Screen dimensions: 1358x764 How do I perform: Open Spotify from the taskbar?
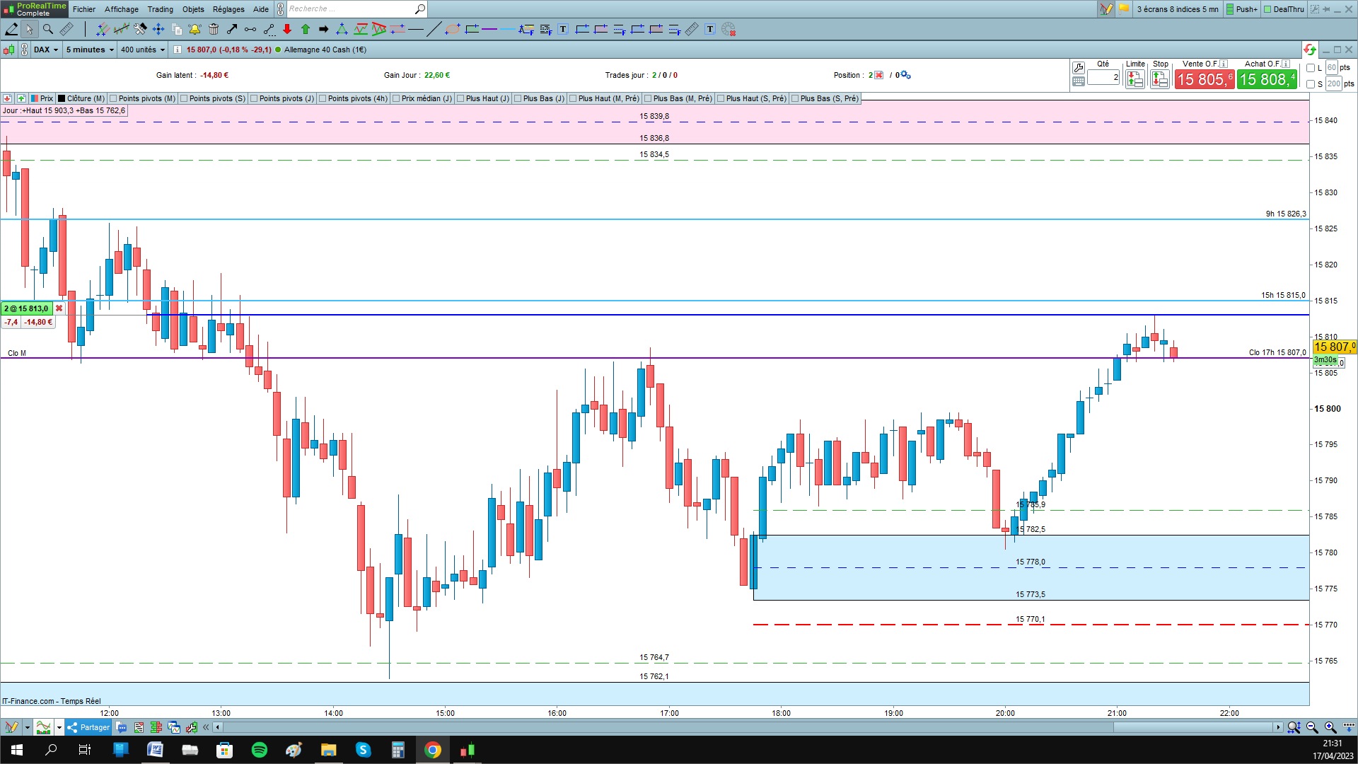(x=259, y=750)
